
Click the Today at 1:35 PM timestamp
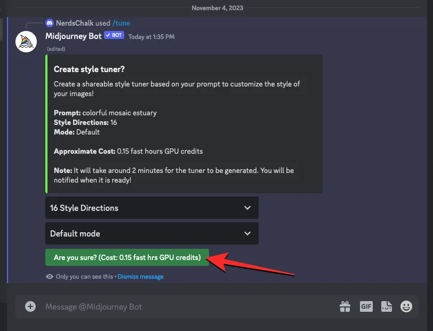151,37
